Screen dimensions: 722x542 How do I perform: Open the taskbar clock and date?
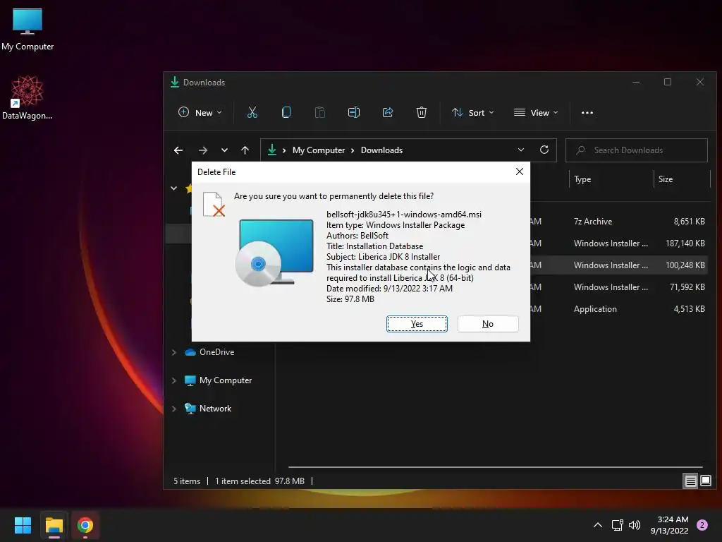pyautogui.click(x=670, y=525)
